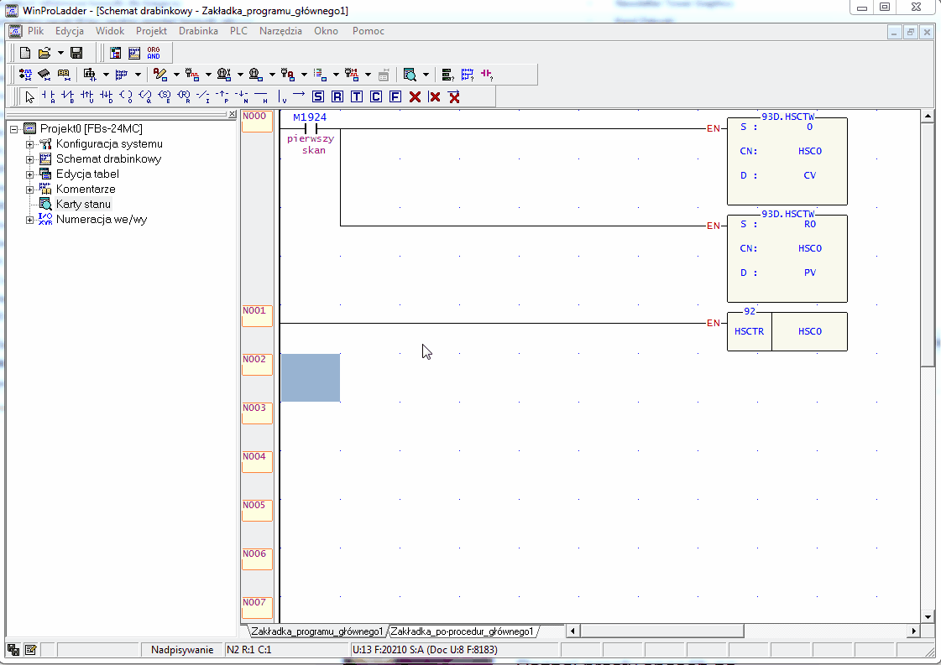The image size is (941, 665).
Task: Expand the Numeracja we/wy tree node
Action: pos(29,220)
